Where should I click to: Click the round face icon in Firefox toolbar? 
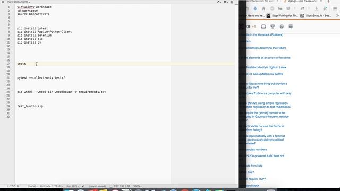click(272, 8)
